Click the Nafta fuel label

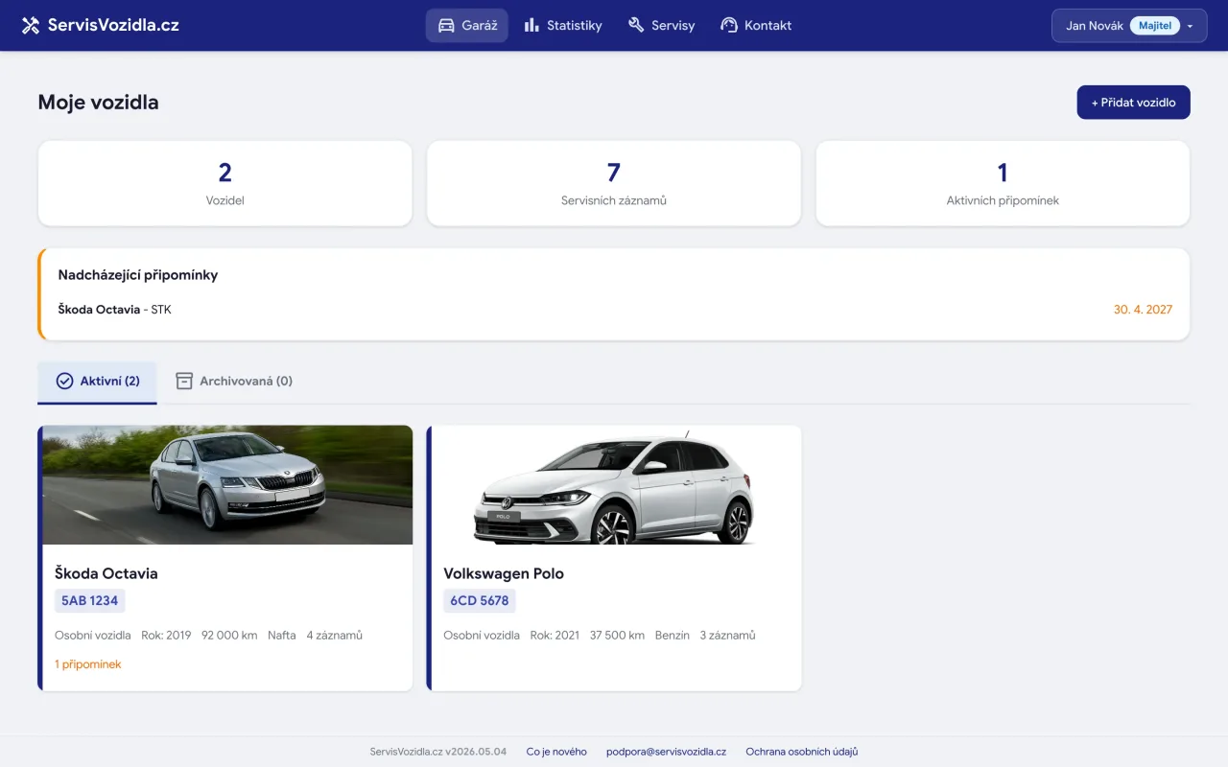coord(282,636)
